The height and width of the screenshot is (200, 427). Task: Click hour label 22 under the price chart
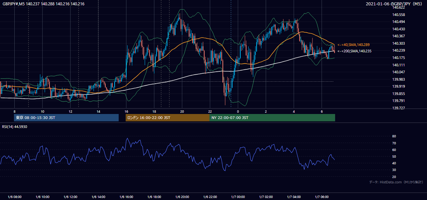pos(210,111)
